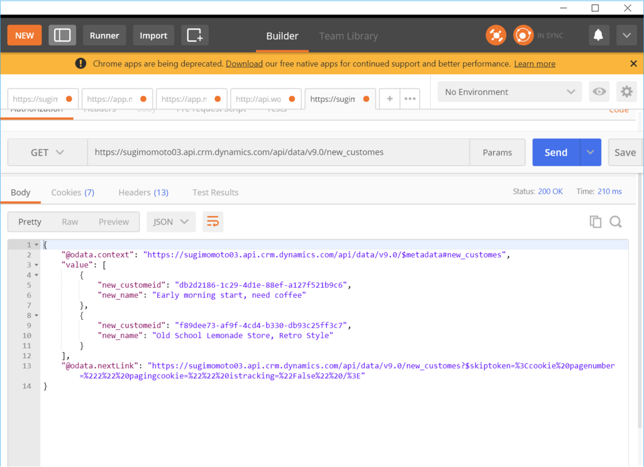
Task: Show response Body tab
Action: point(21,193)
